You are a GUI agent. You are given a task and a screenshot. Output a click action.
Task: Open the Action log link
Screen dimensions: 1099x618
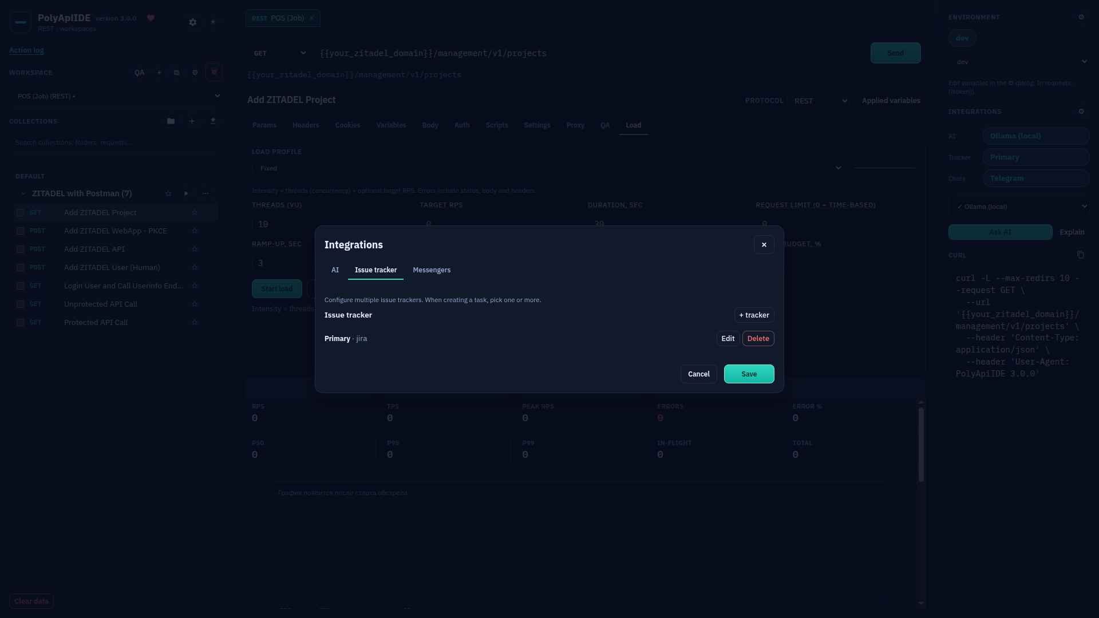[x=26, y=50]
